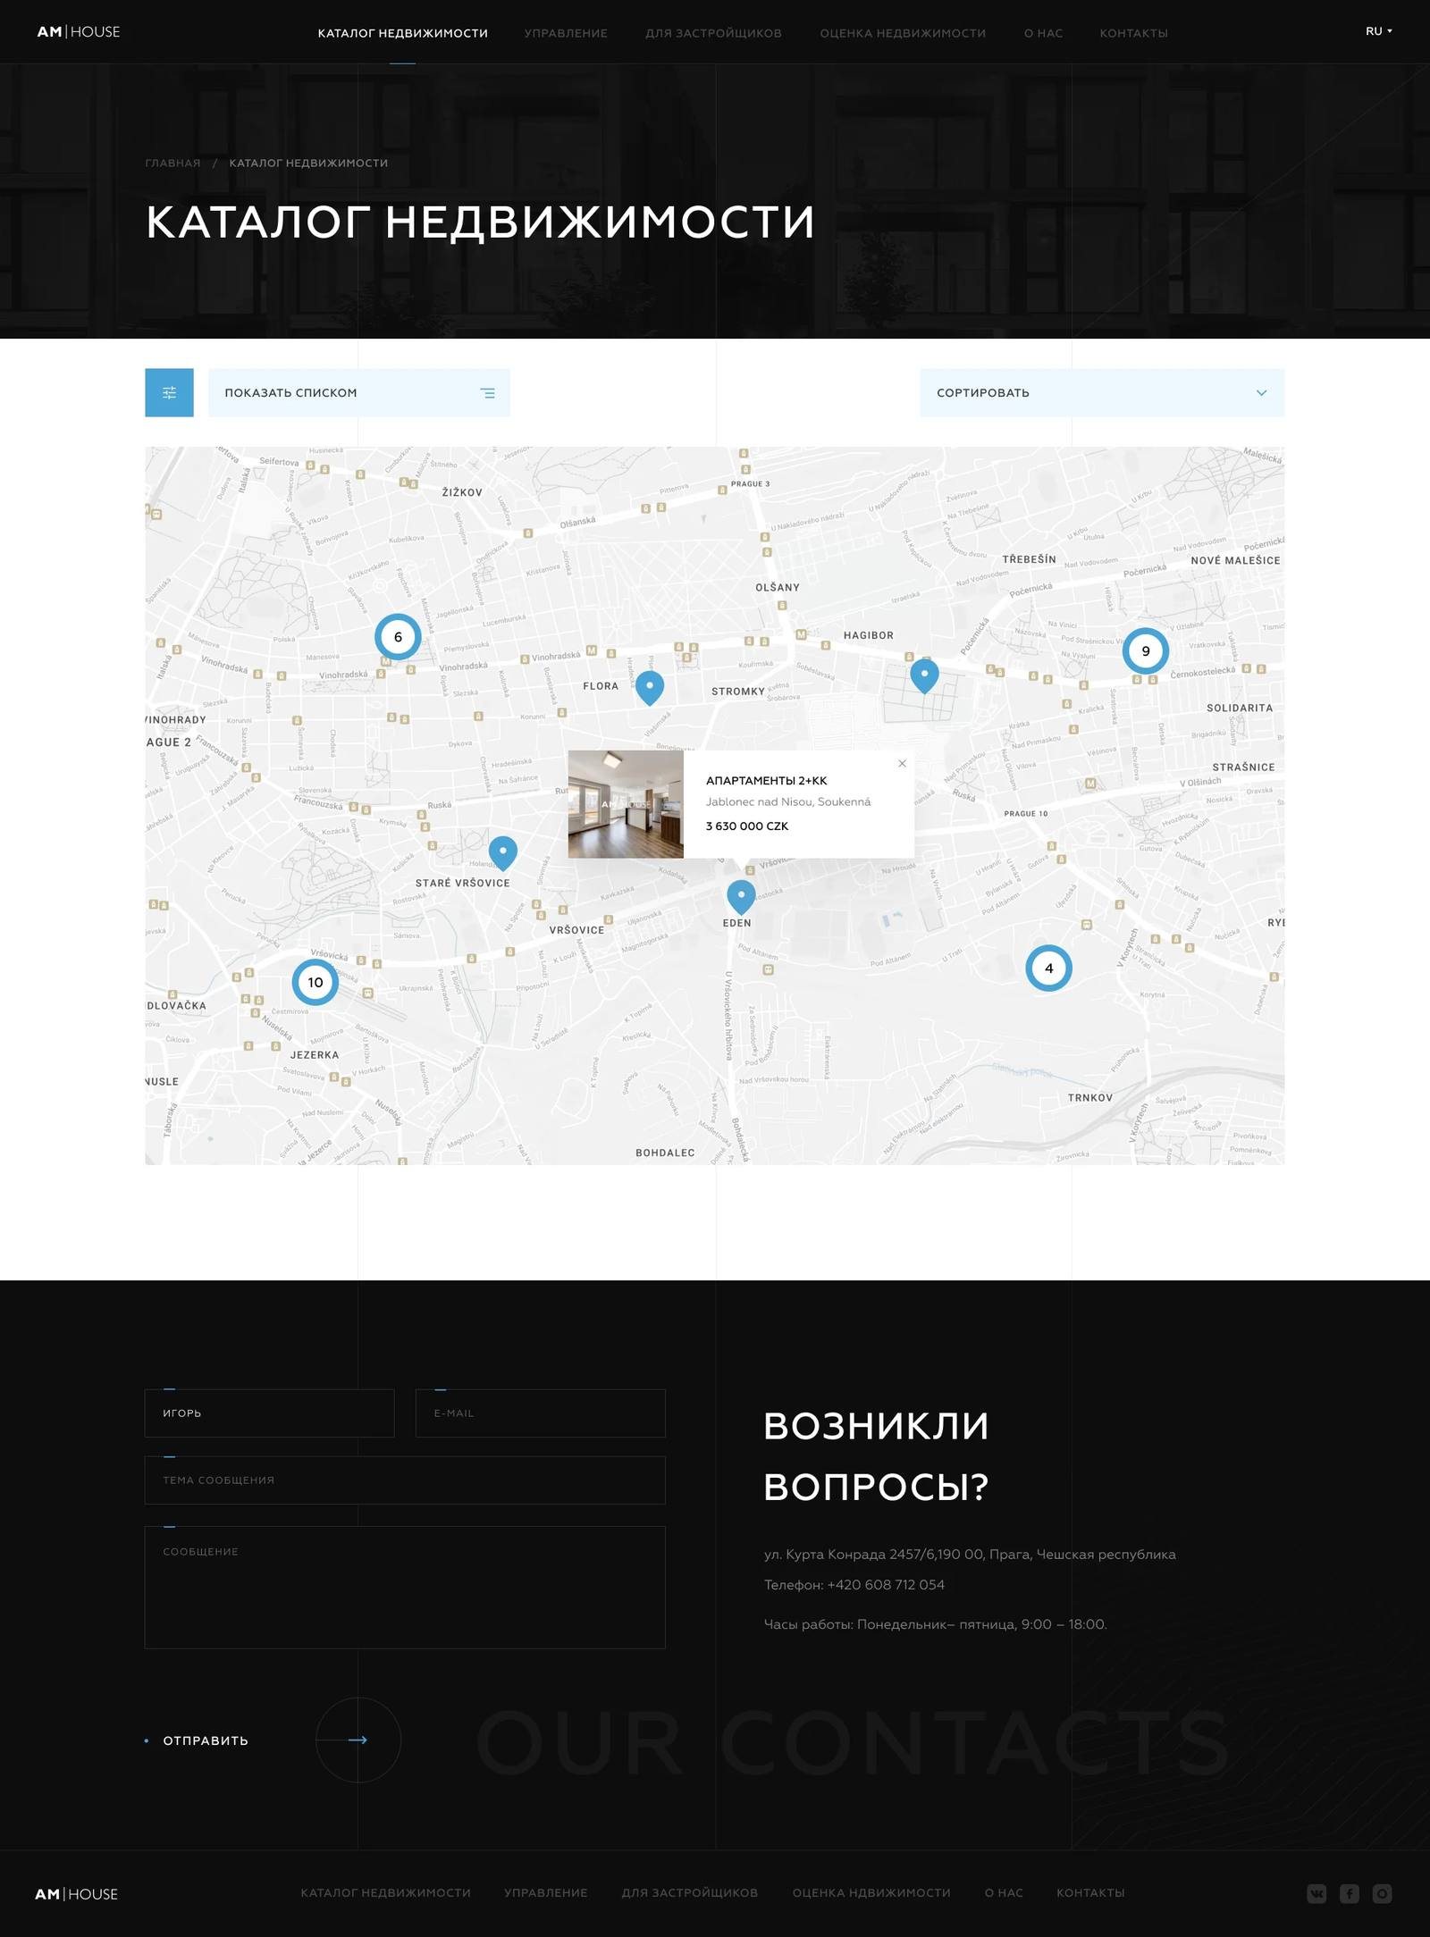Open the RU language selector

(1378, 31)
